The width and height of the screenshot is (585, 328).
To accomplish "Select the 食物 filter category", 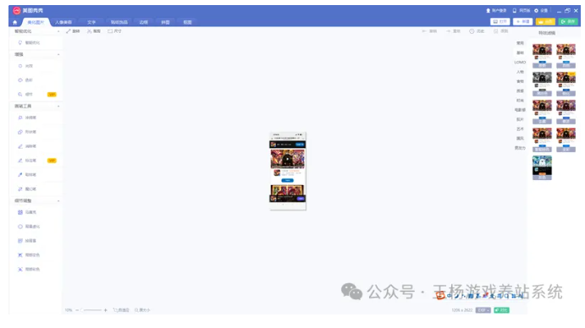I will 520,81.
